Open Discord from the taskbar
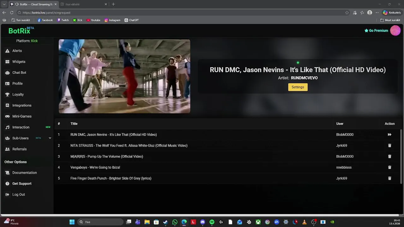 (x=203, y=222)
